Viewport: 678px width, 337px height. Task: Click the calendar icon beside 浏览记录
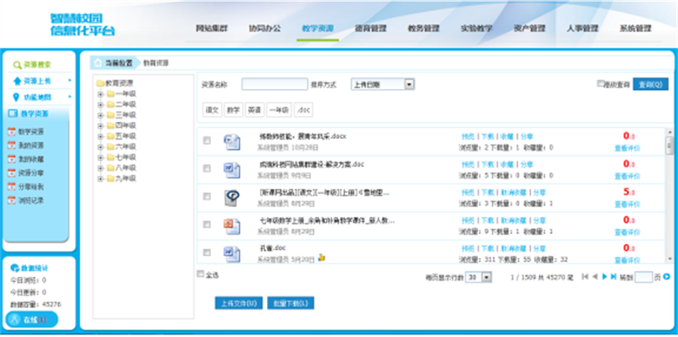point(12,201)
